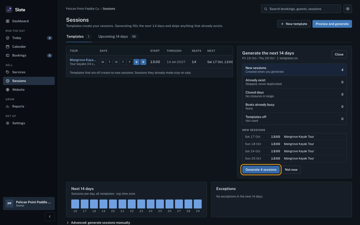Toggle Friday on the Mangrove template

(130, 62)
